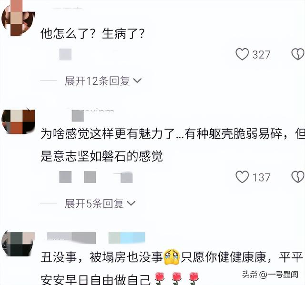Viewport: 305px width, 285px height.
Task: Expand the 12 replies (展开12条回复)
Action: [103, 81]
